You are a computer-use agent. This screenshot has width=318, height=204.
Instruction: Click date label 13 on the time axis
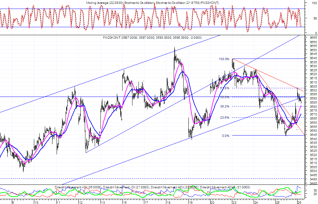[x=103, y=202]
